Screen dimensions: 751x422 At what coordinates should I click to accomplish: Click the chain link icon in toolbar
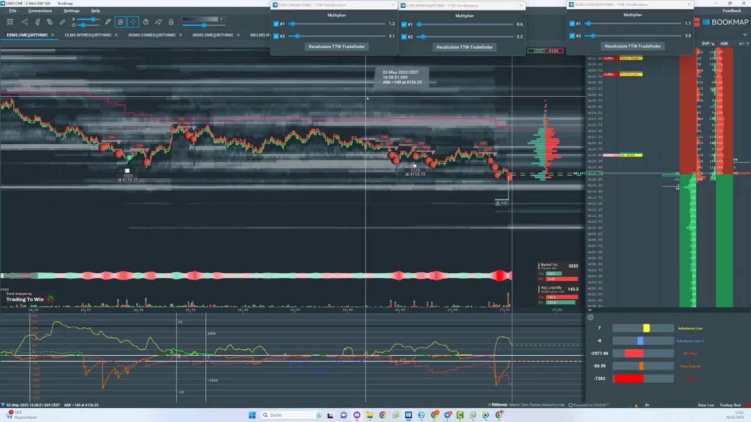pos(62,22)
